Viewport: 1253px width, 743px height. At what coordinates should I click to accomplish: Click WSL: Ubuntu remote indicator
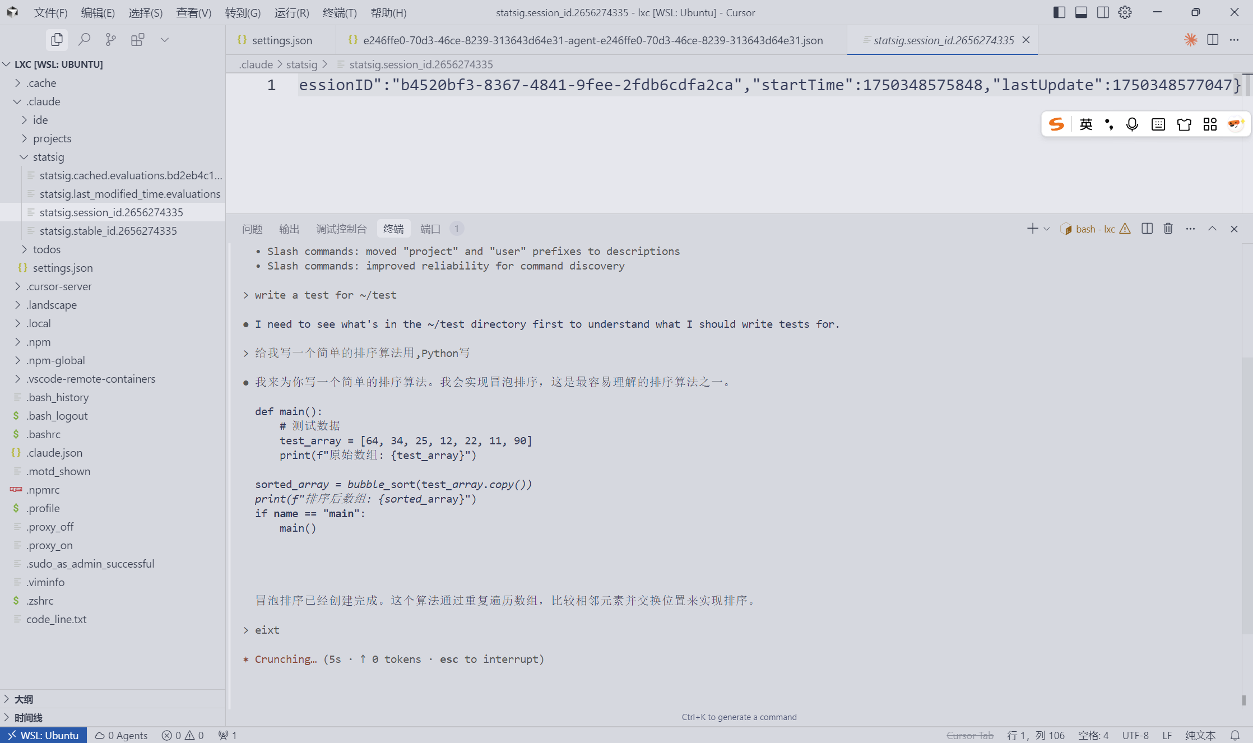(44, 735)
